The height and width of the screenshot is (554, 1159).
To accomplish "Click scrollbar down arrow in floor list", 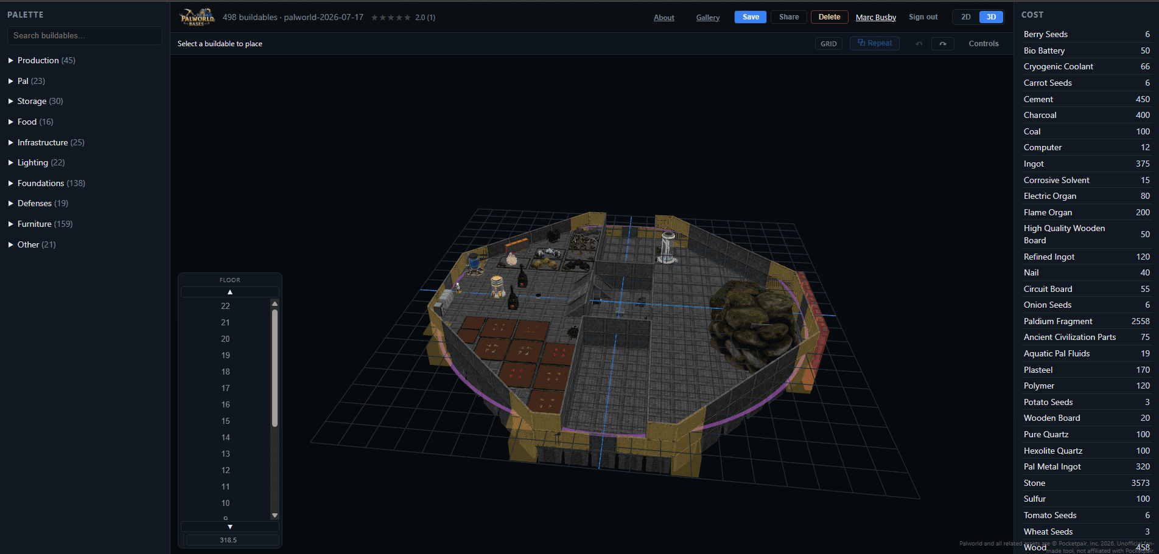I will point(275,515).
